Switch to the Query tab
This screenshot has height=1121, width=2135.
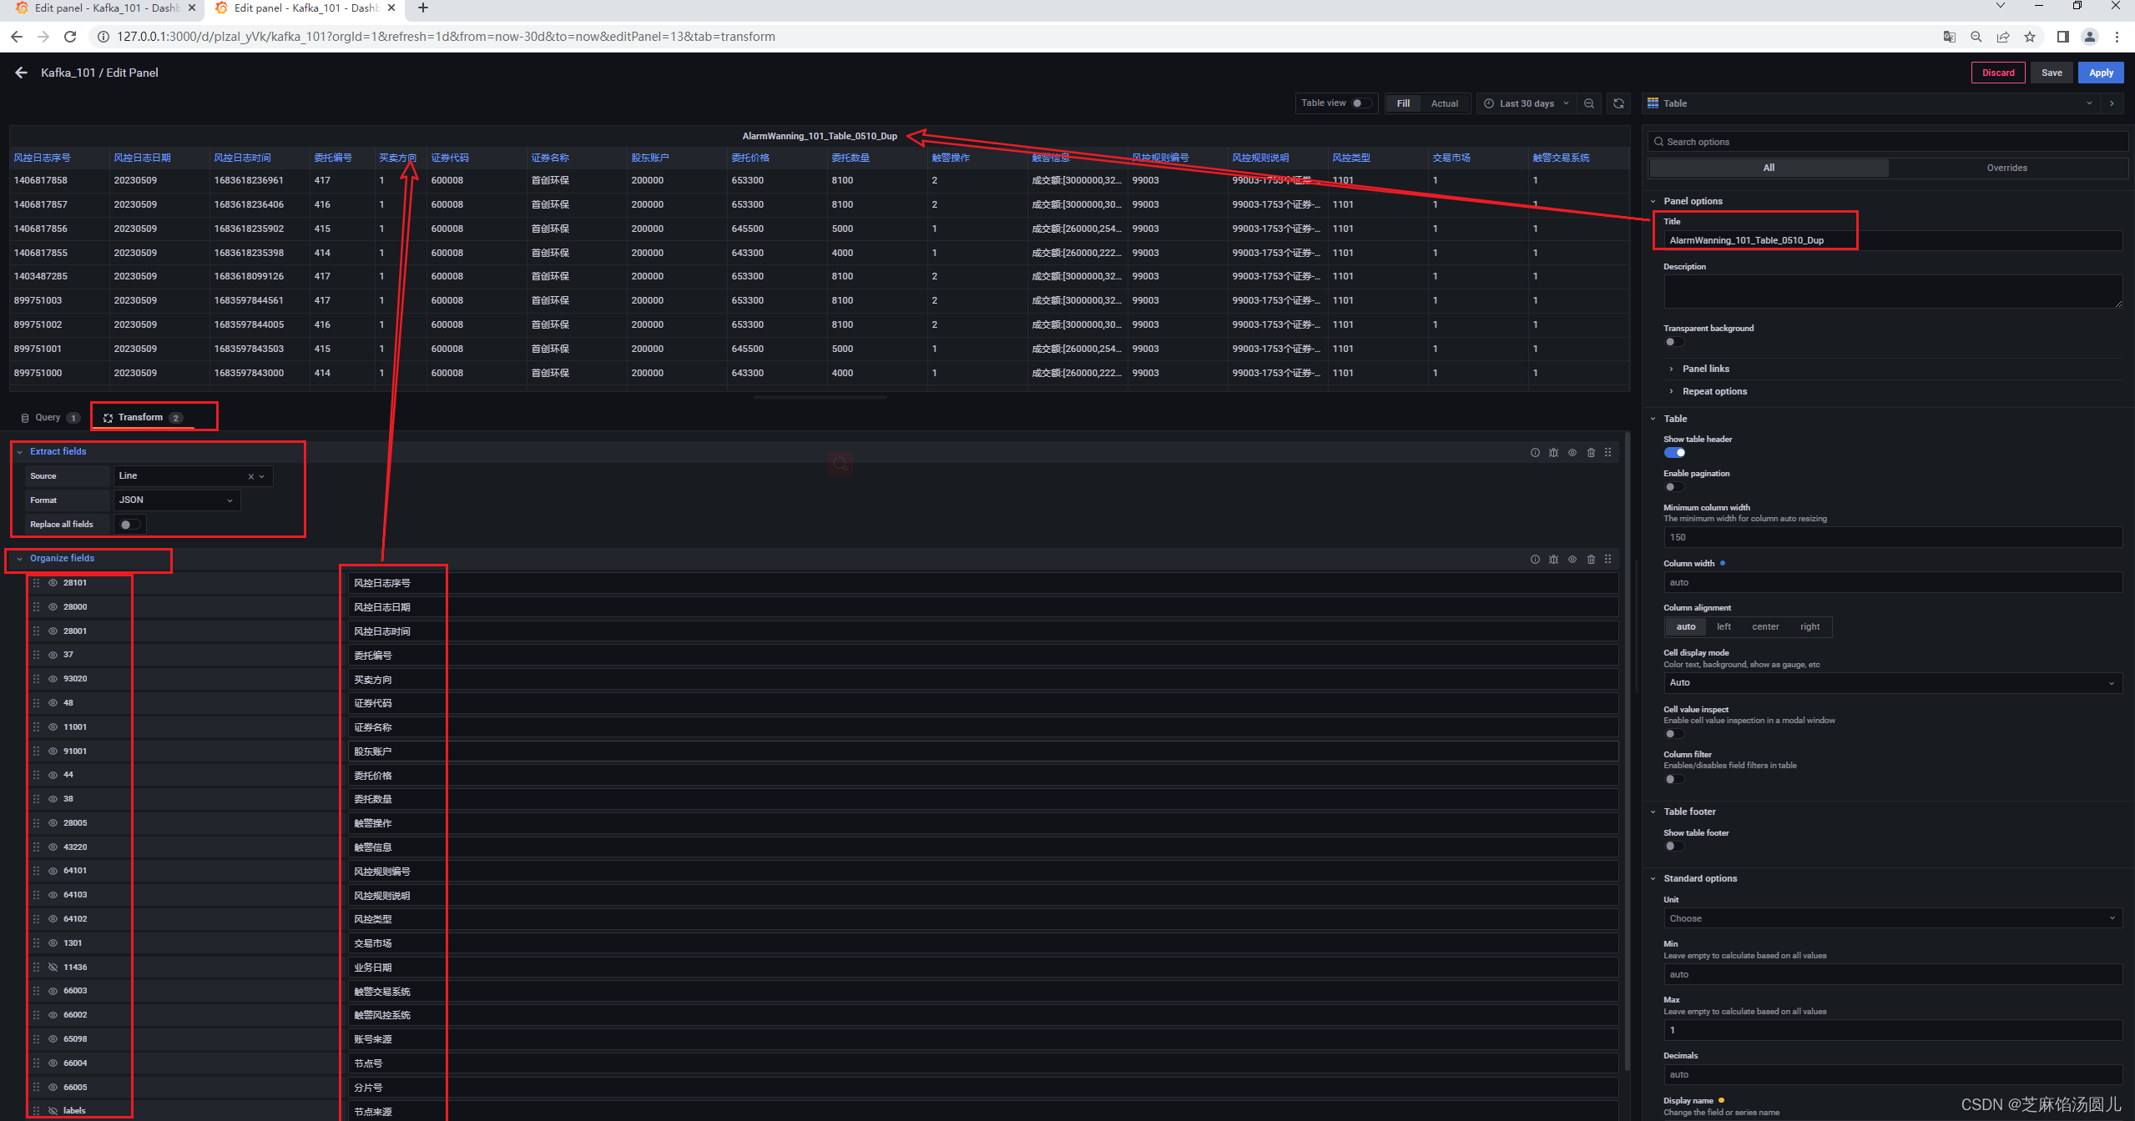48,418
